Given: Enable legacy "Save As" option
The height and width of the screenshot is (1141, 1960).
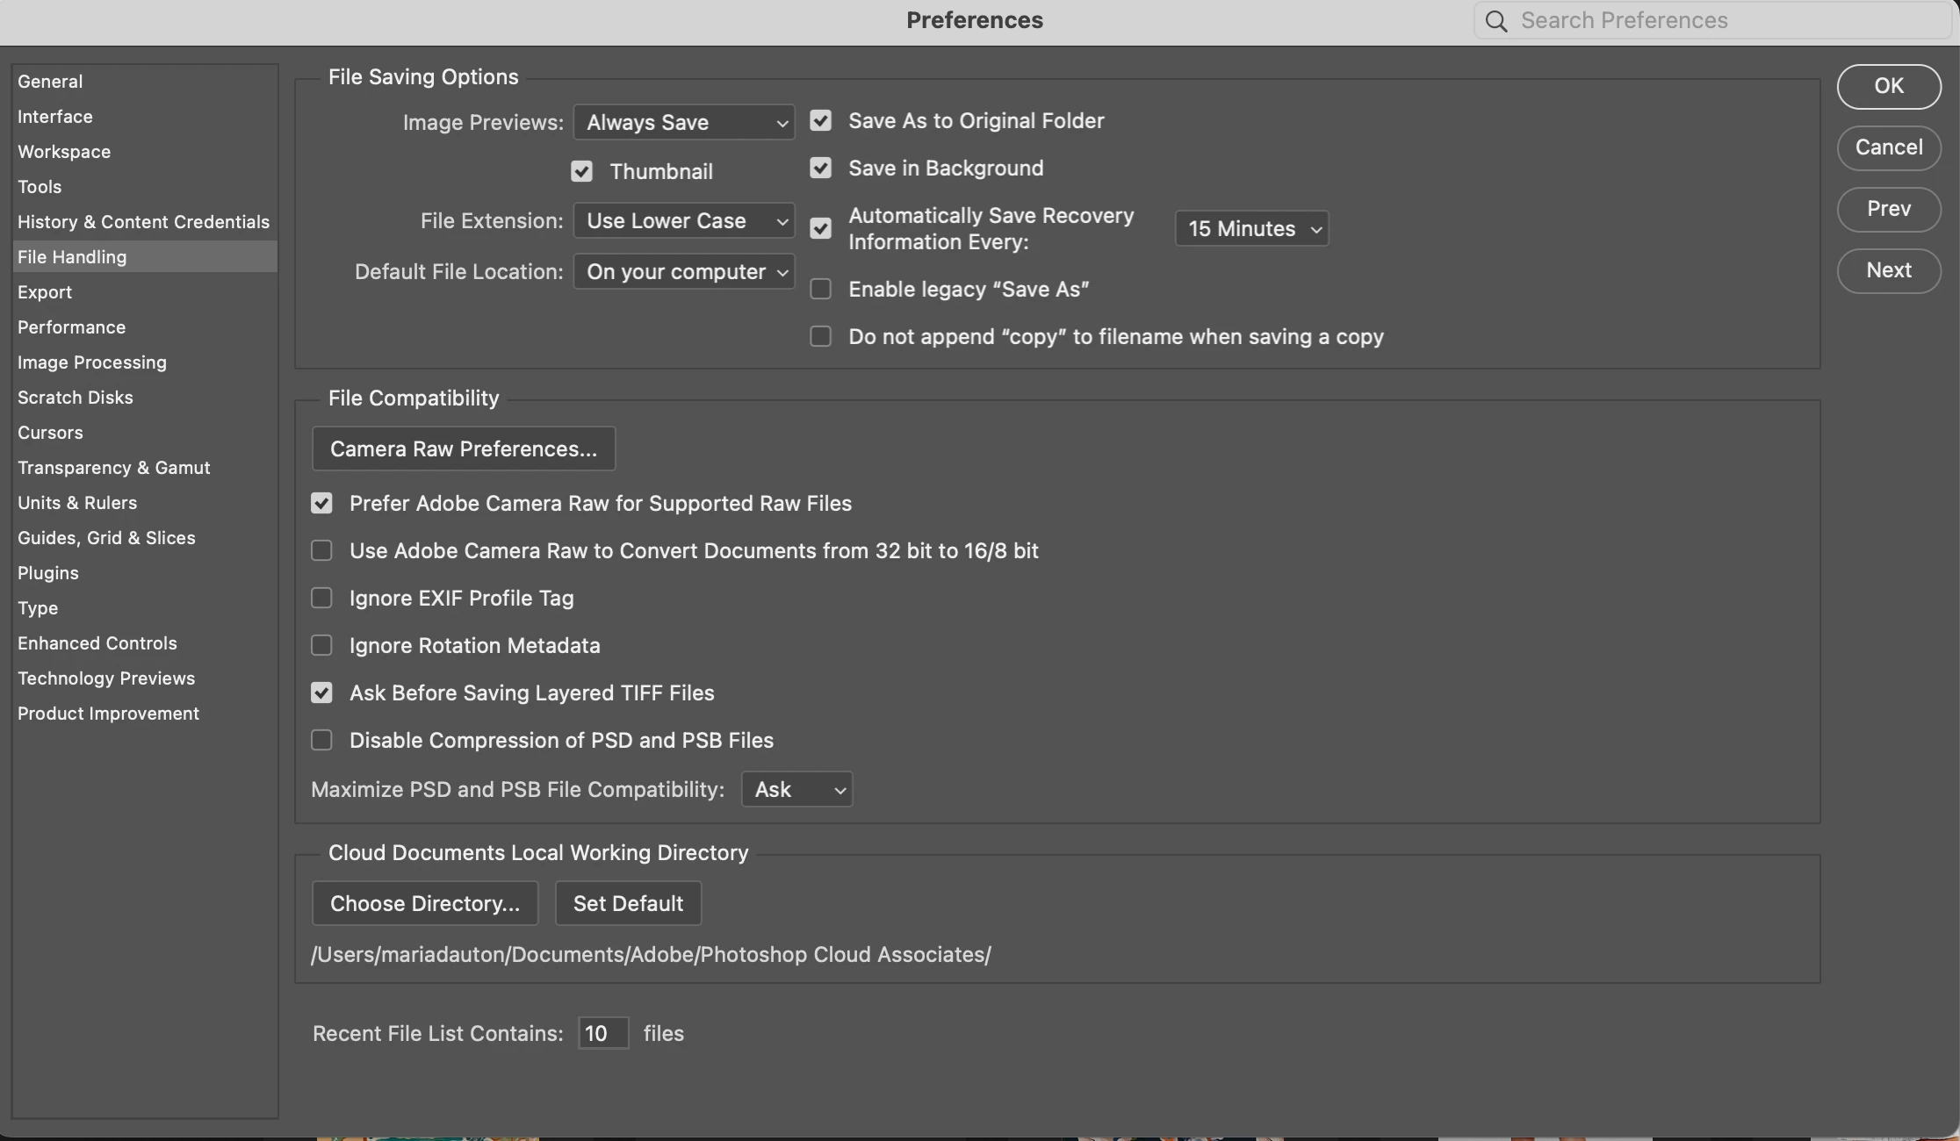Looking at the screenshot, I should [820, 290].
